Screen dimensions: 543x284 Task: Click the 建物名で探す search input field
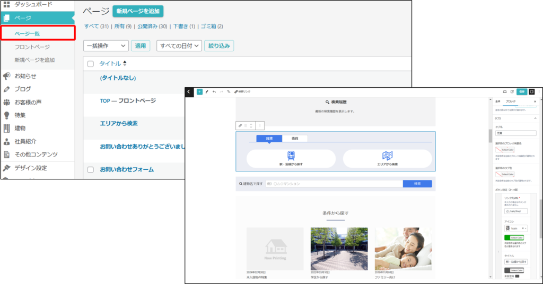[333, 184]
